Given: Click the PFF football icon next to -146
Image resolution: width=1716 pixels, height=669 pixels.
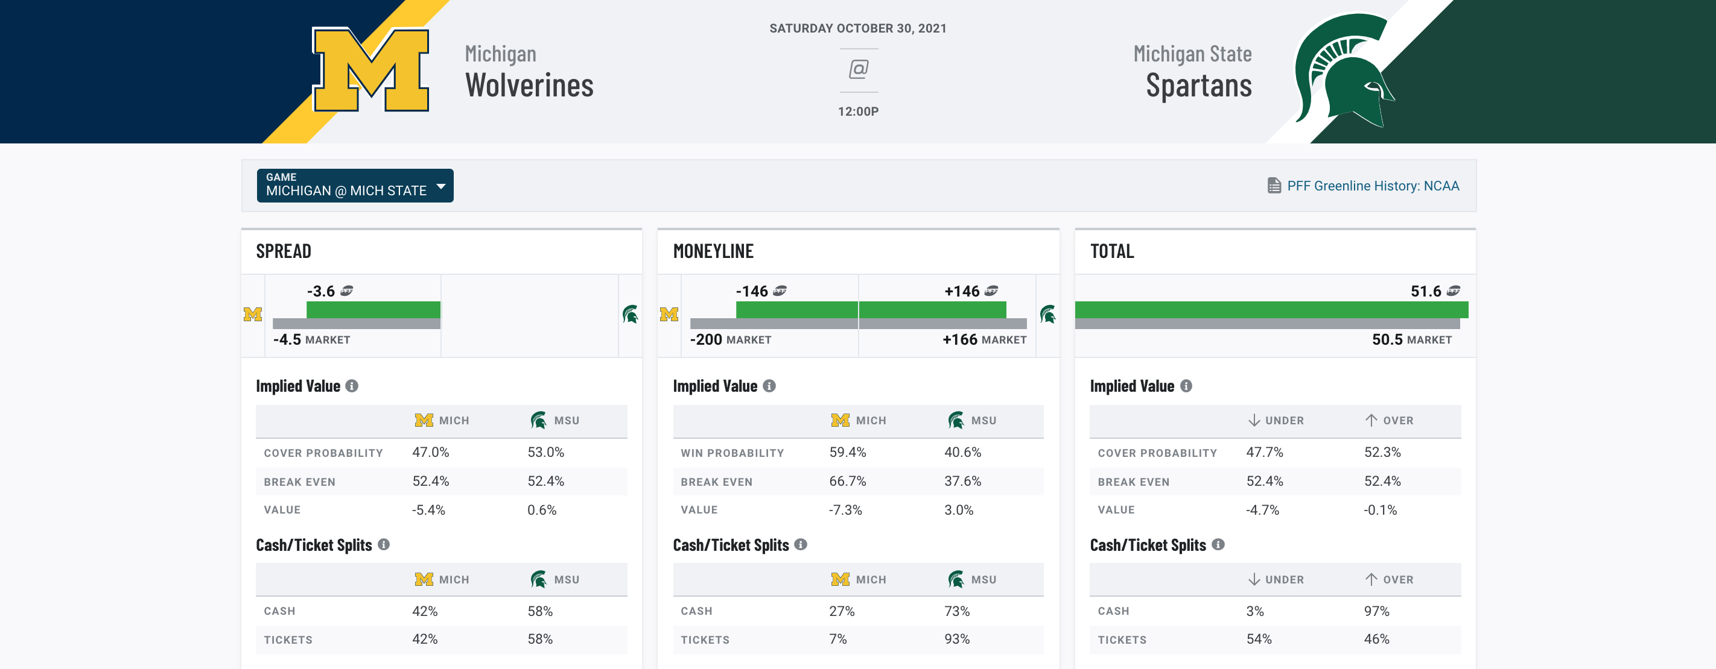Looking at the screenshot, I should [x=780, y=291].
